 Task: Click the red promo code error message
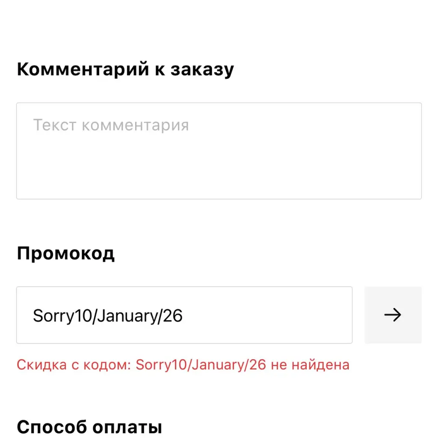click(x=183, y=365)
